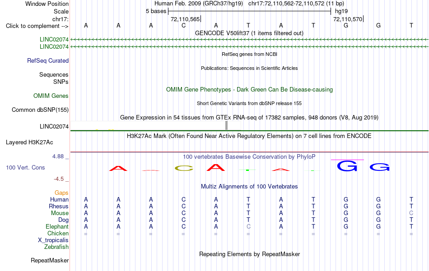Click the Rhesus species row label
This screenshot has height=271, width=429.
59,207
